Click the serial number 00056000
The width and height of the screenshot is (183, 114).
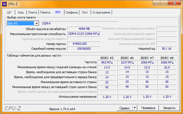84,49
